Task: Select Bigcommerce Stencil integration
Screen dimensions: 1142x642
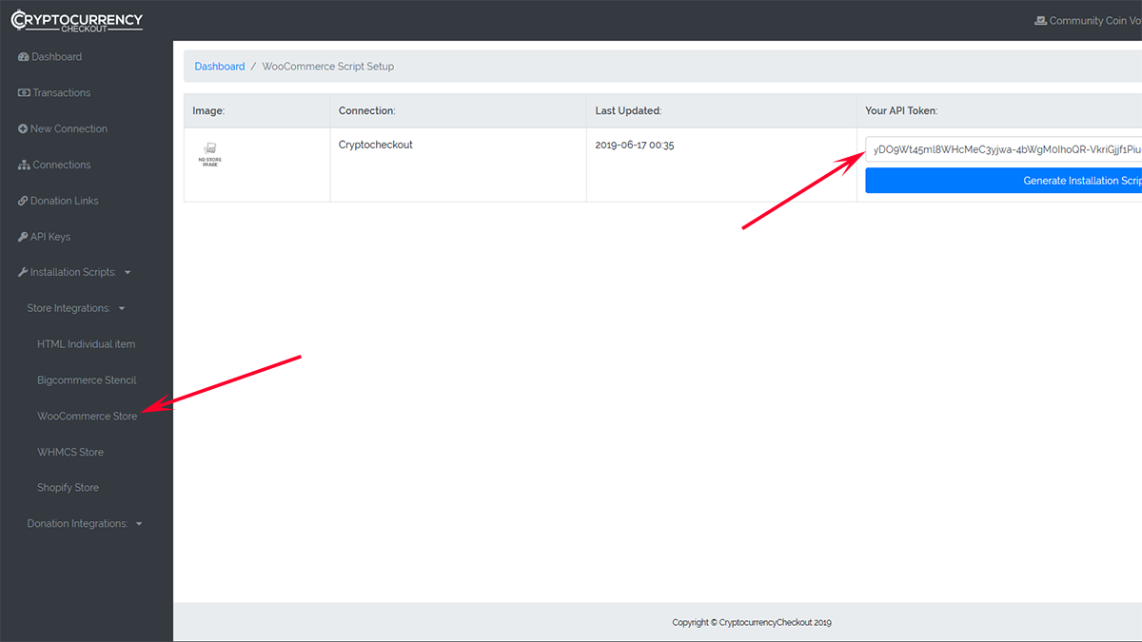Action: pyautogui.click(x=88, y=380)
